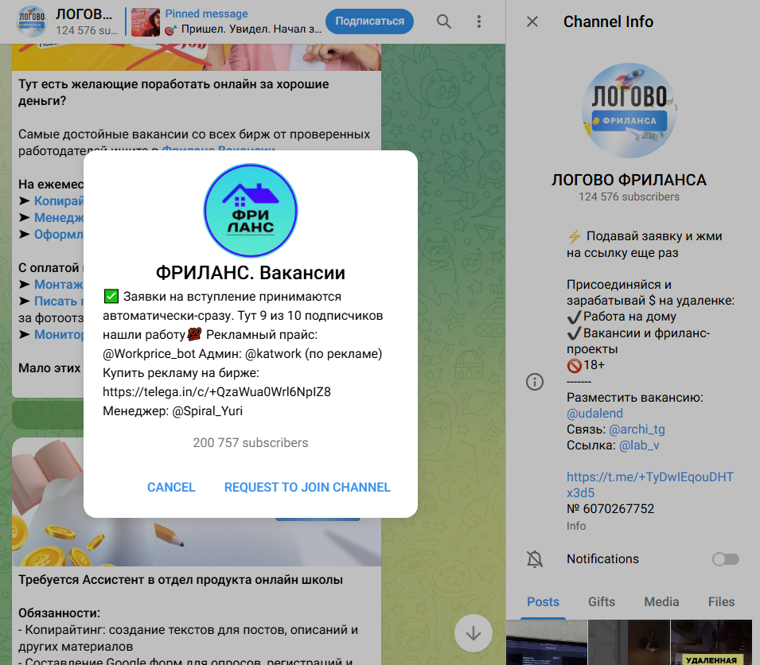Switch to the Media tab
The width and height of the screenshot is (760, 665).
661,601
